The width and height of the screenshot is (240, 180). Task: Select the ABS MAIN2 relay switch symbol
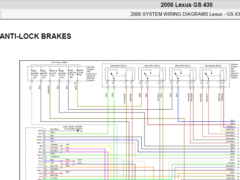[x=208, y=76]
